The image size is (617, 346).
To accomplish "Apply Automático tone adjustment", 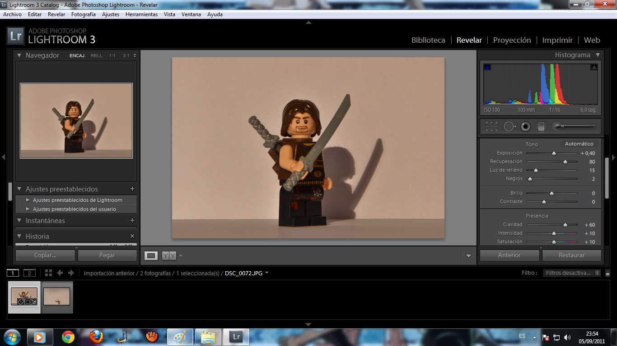I will click(579, 144).
